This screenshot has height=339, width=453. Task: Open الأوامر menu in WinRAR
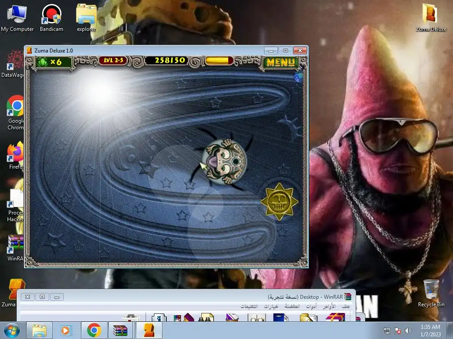329,306
